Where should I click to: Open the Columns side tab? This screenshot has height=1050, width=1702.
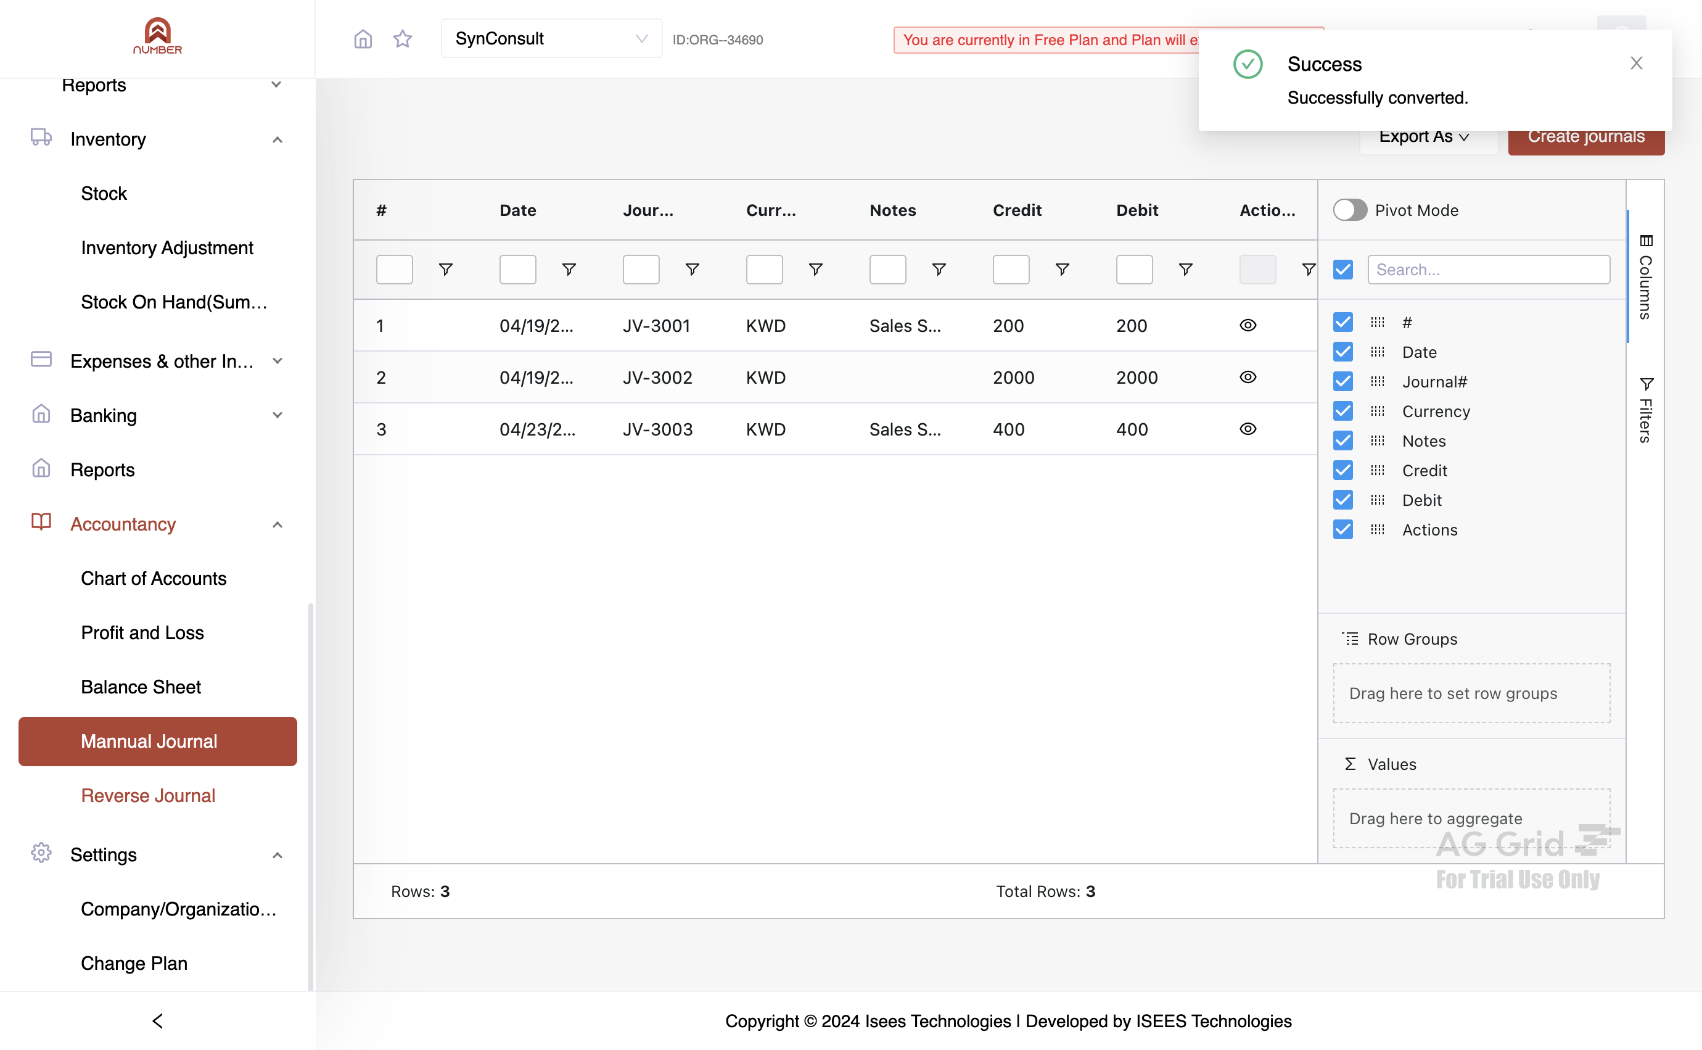point(1645,276)
